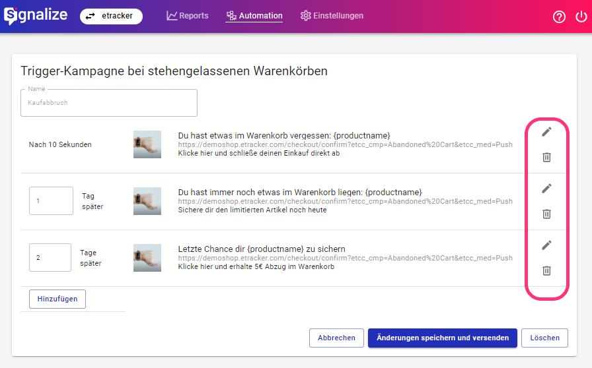
Task: Edit the '1 Tag später' message
Action: [x=546, y=188]
